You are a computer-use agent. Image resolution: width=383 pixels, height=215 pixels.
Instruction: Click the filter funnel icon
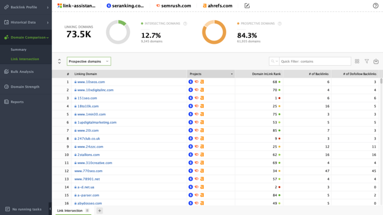367,61
